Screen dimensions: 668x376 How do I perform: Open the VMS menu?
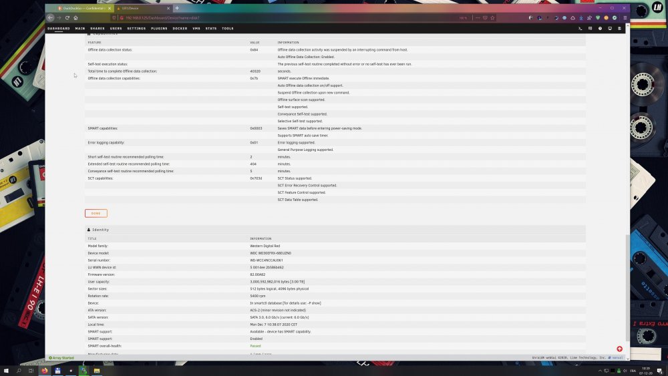coord(196,29)
